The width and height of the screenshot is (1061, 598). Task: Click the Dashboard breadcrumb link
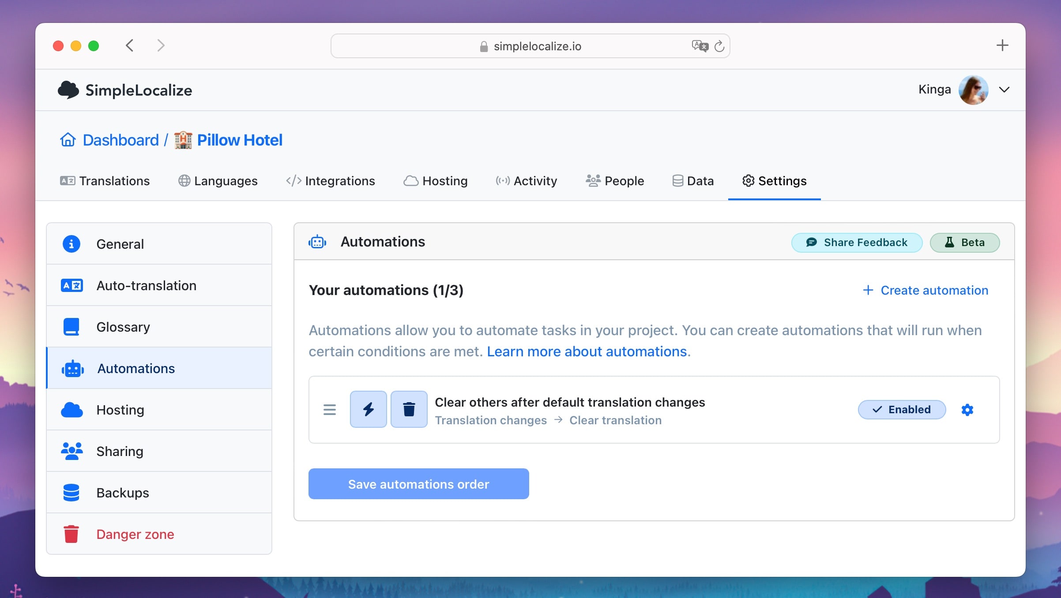(x=120, y=140)
